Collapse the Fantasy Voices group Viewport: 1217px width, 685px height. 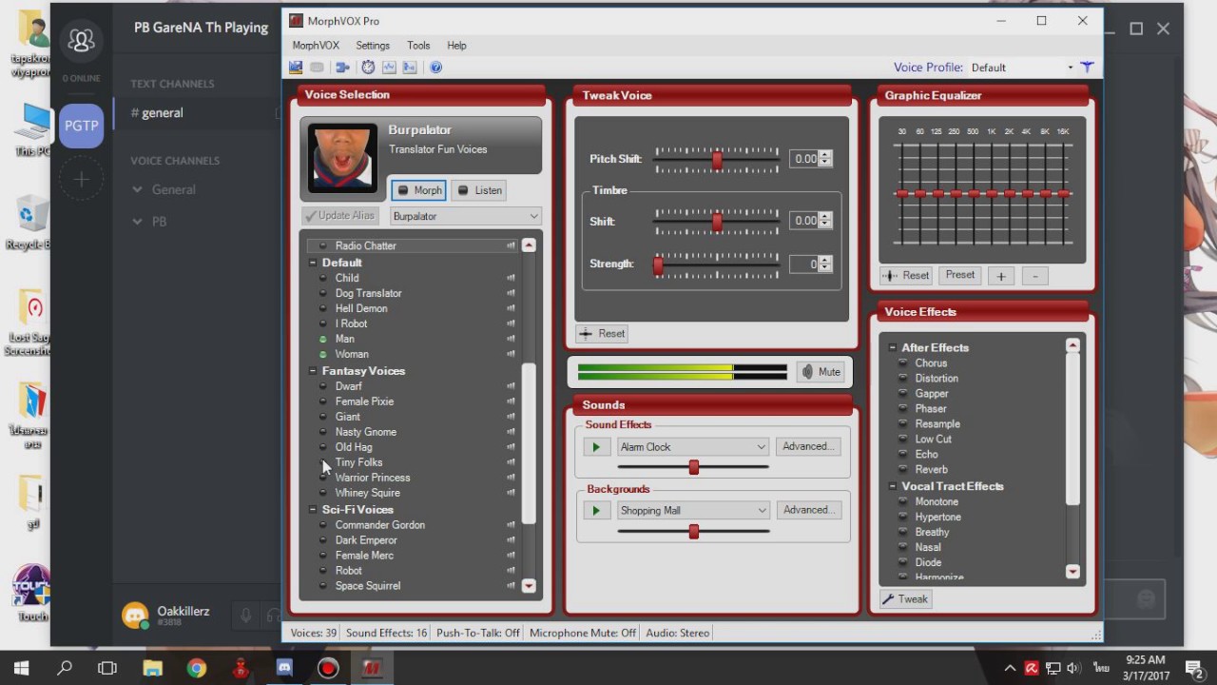[313, 371]
